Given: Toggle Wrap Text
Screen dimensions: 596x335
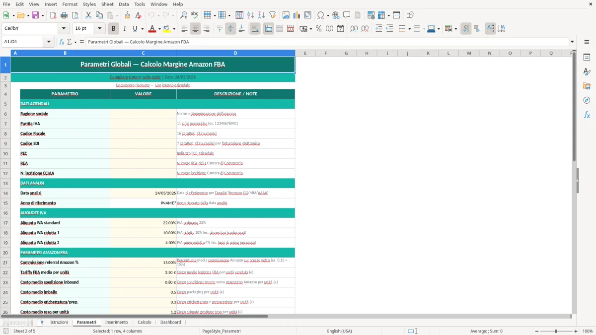Looking at the screenshot, I should [x=255, y=29].
